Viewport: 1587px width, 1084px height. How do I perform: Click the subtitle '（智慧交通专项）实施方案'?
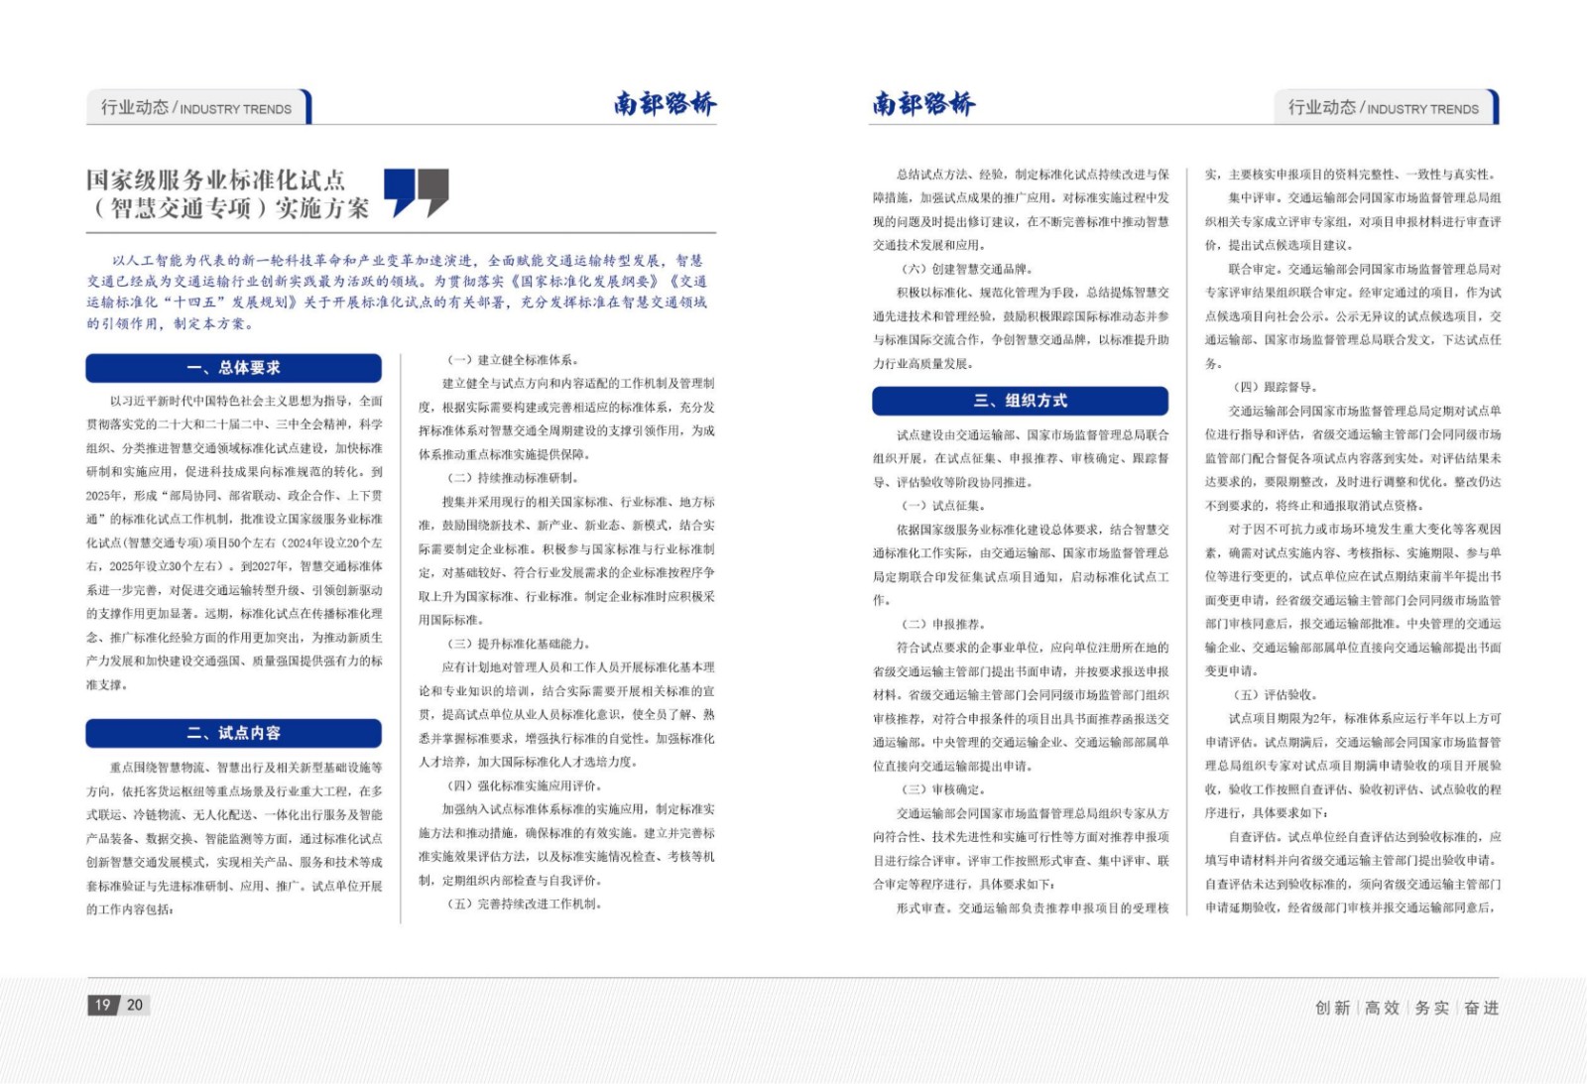click(228, 208)
